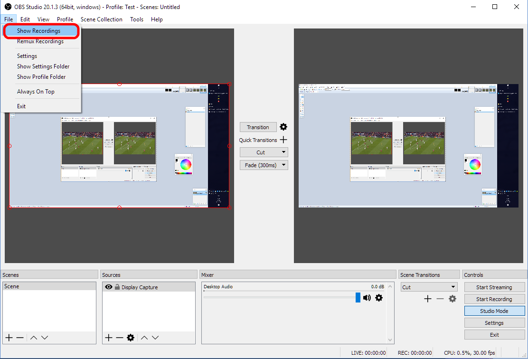Click the LIVE timer in status bar
Screen dimensions: 528x359
[368, 353]
